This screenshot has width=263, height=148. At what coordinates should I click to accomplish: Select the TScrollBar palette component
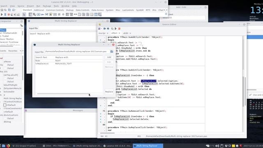coord(75,15)
